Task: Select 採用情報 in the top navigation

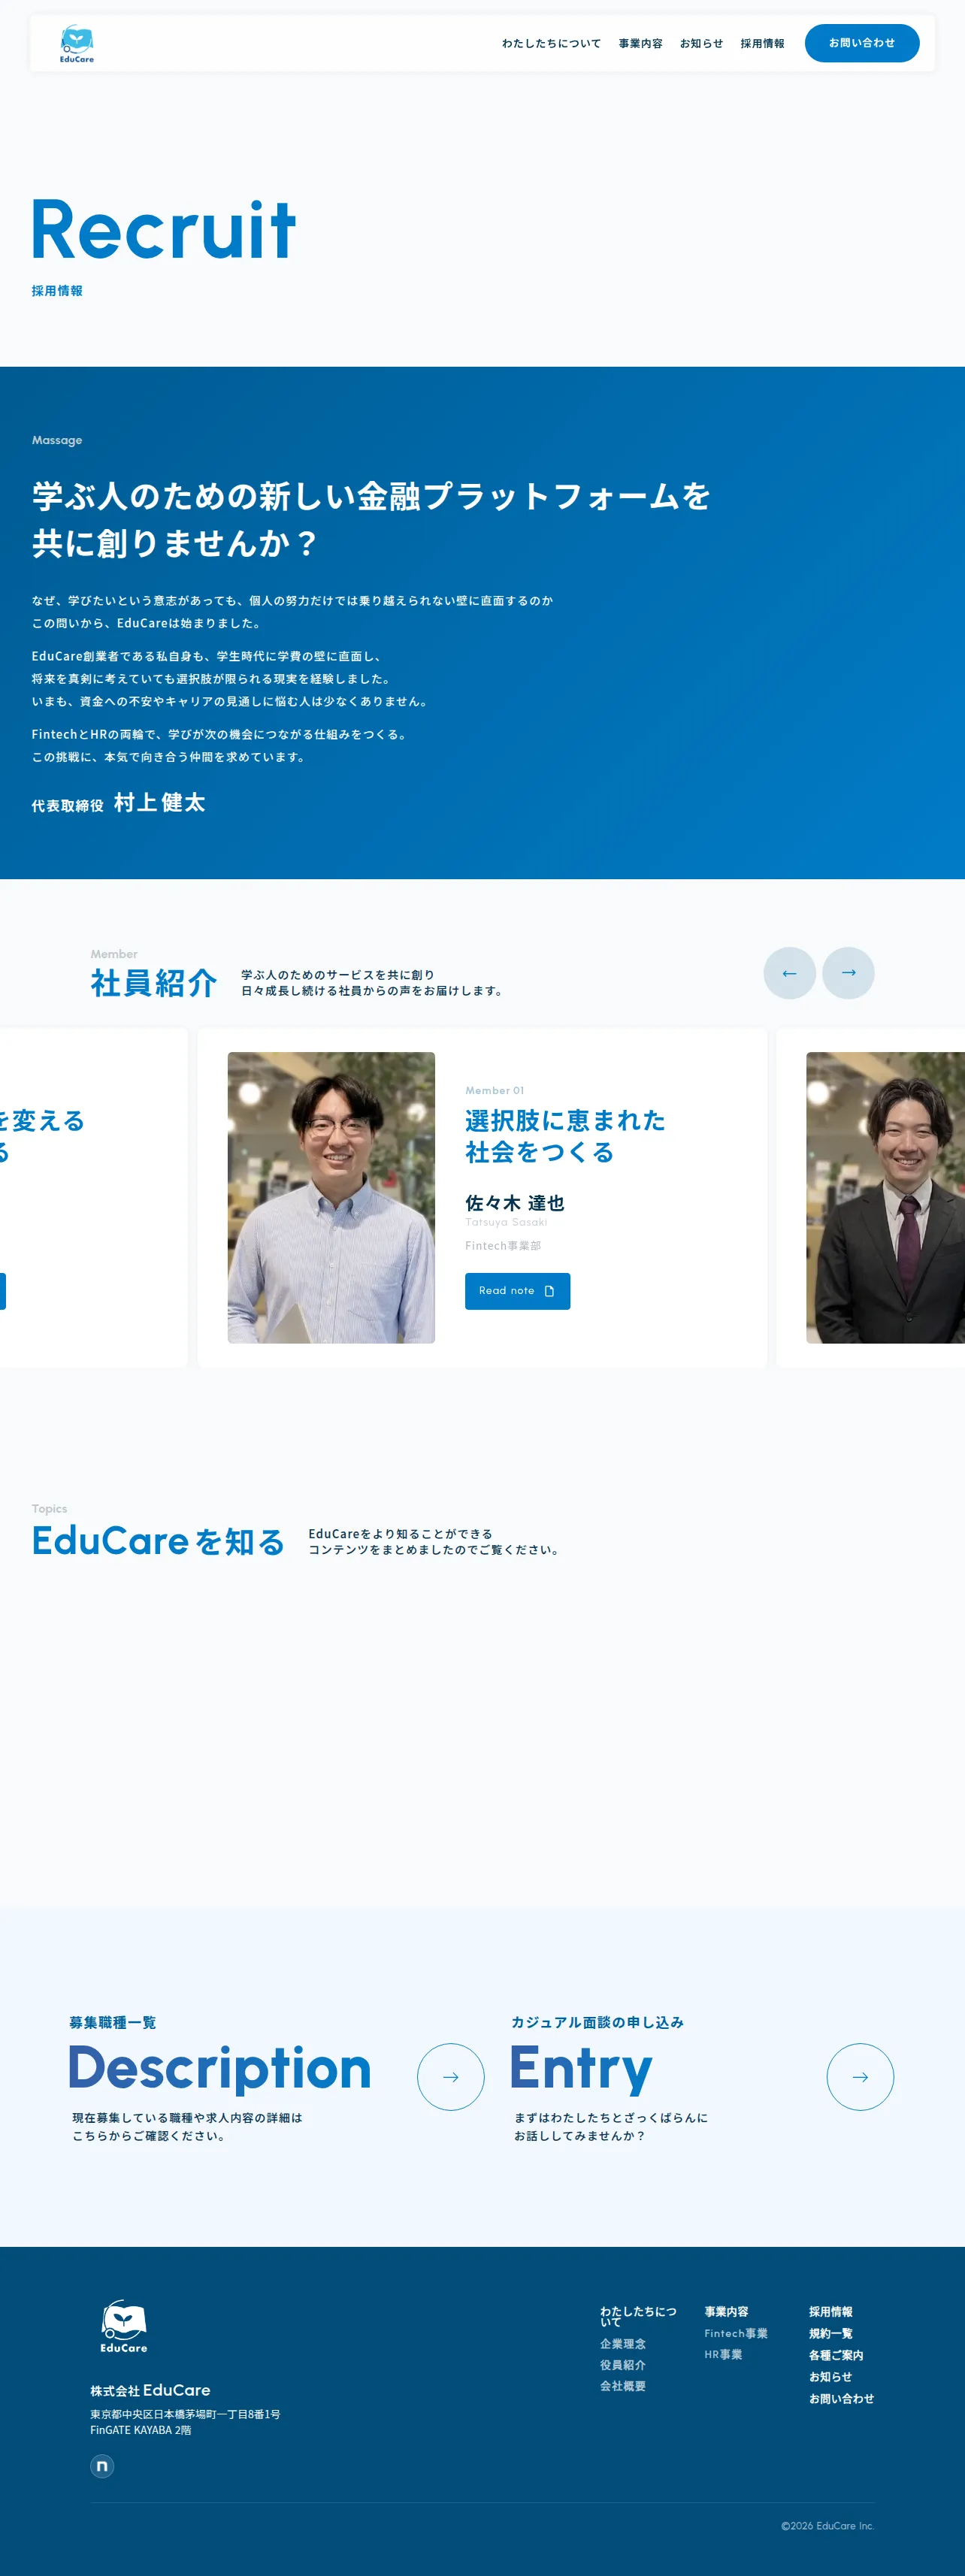Action: 762,44
